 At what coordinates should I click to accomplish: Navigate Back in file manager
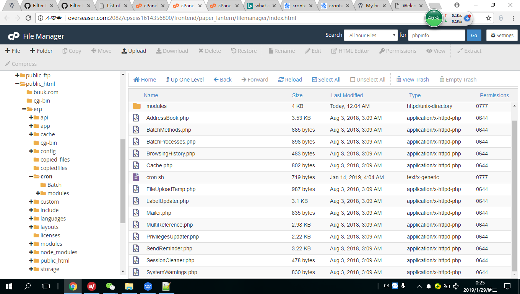pyautogui.click(x=223, y=80)
